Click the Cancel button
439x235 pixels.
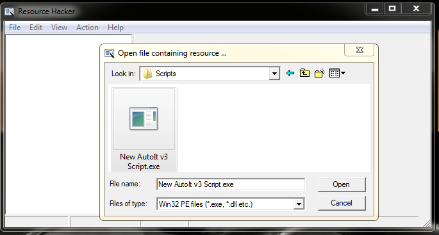(x=342, y=203)
